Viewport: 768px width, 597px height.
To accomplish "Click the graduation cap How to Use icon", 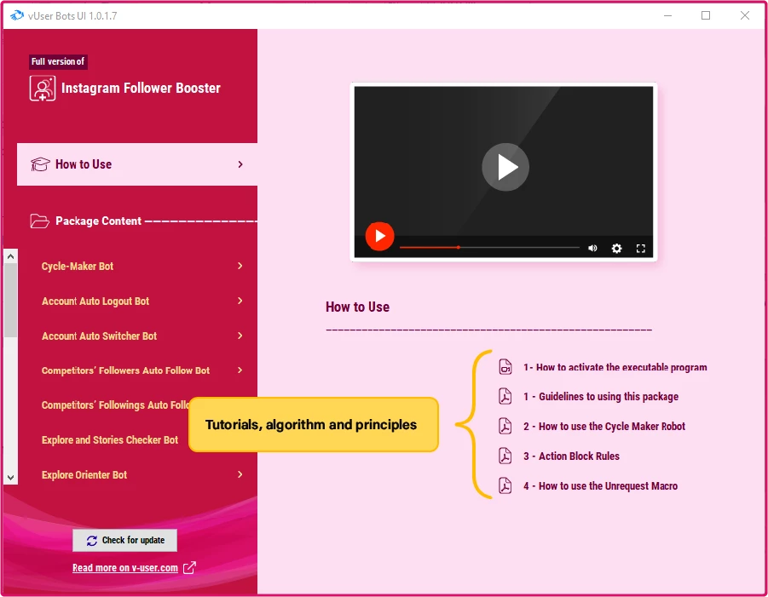I will click(x=40, y=164).
